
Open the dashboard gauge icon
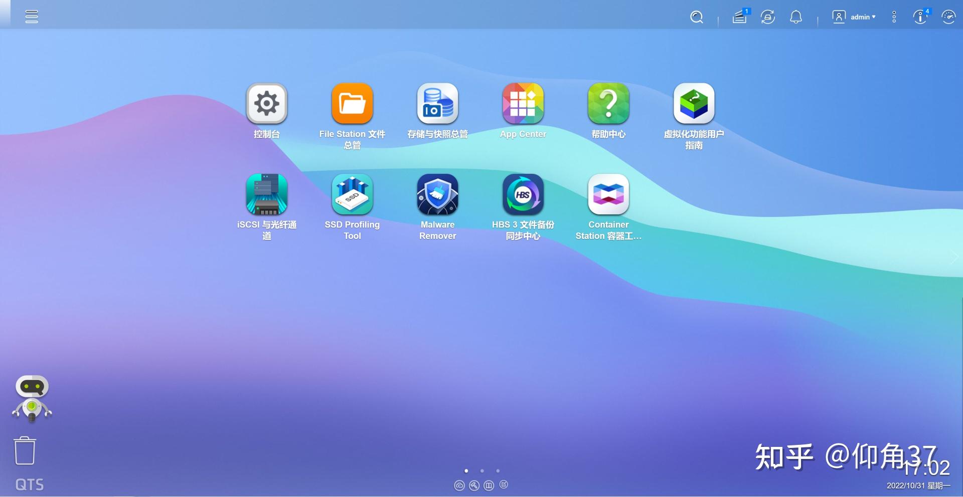pyautogui.click(x=948, y=17)
